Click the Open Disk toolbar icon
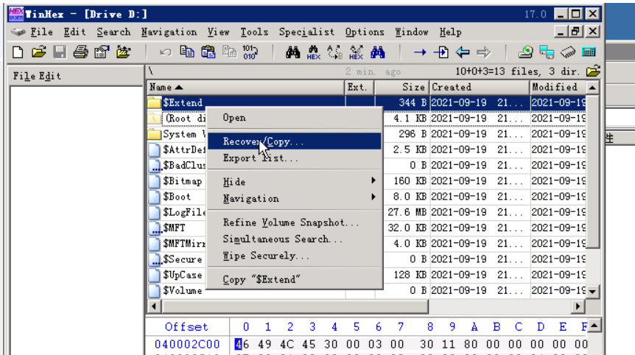 pyautogui.click(x=526, y=52)
